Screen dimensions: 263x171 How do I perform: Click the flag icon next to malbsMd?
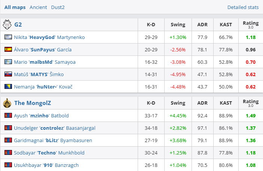(x=8, y=62)
